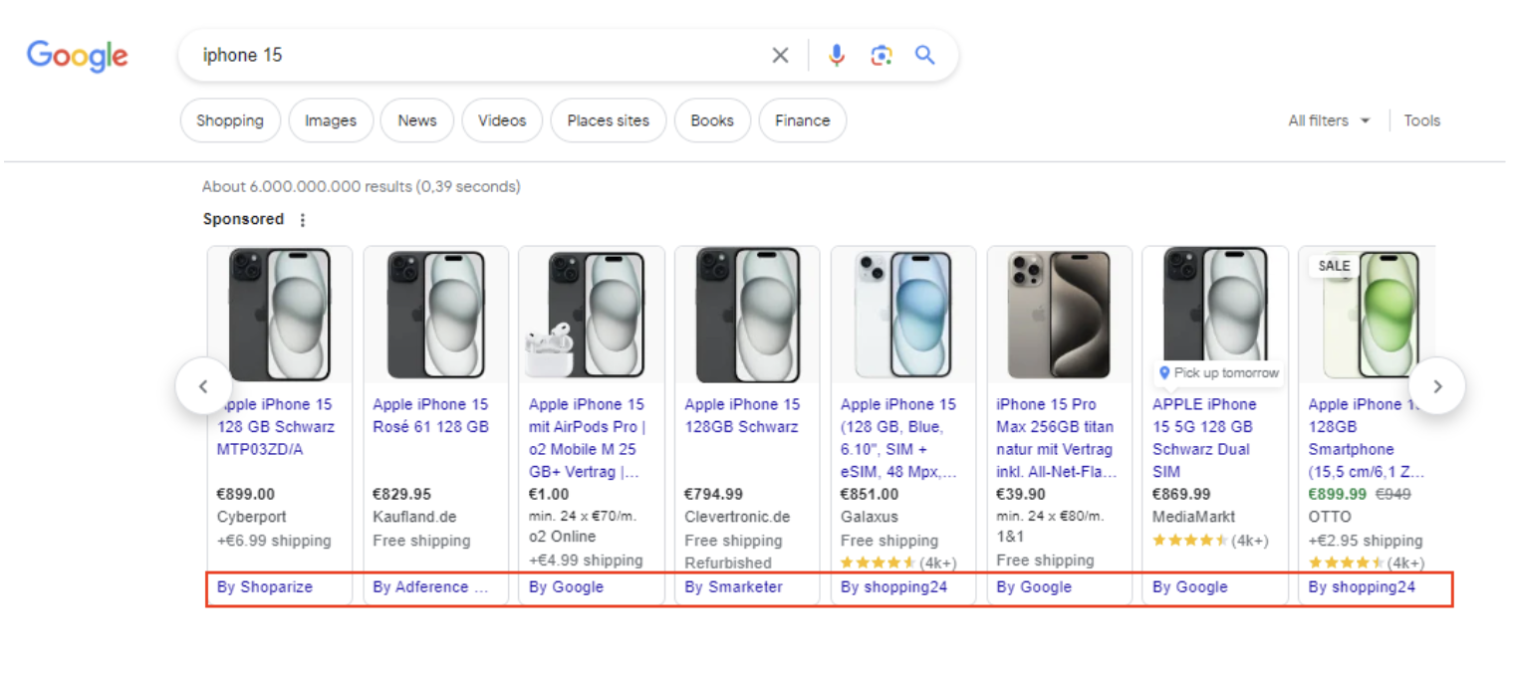Click the €851.00 Galaxus price
The height and width of the screenshot is (673, 1518).
[x=870, y=495]
